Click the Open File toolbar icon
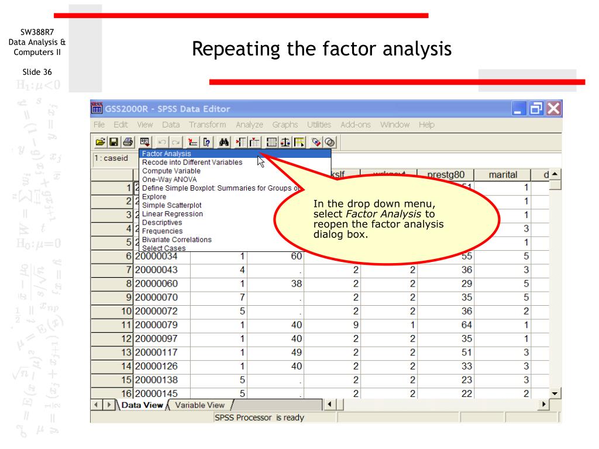Screen dimensions: 599x449 100,143
